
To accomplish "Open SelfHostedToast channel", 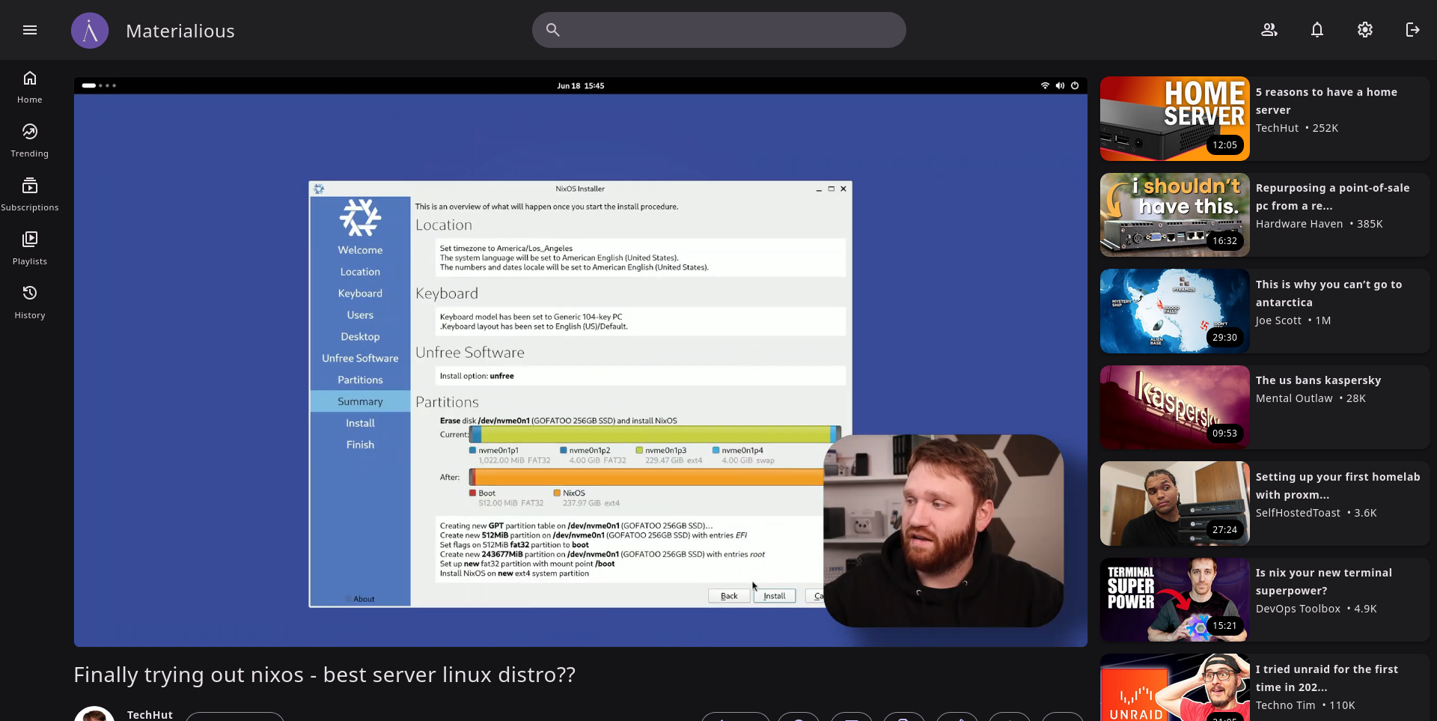I will coord(1298,513).
